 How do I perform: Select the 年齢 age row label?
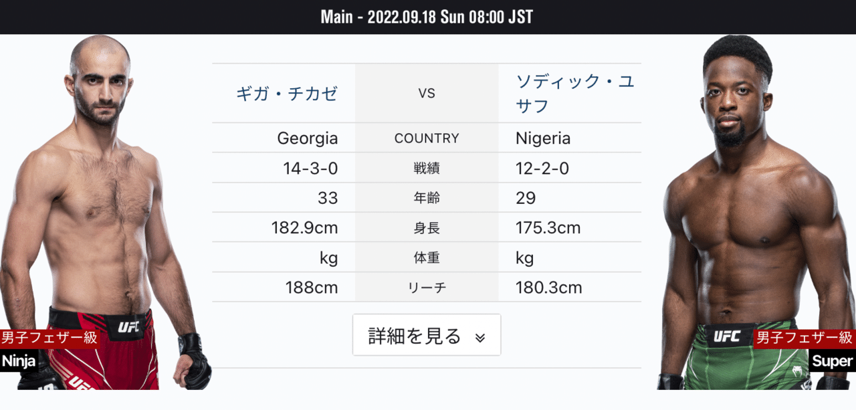point(427,198)
